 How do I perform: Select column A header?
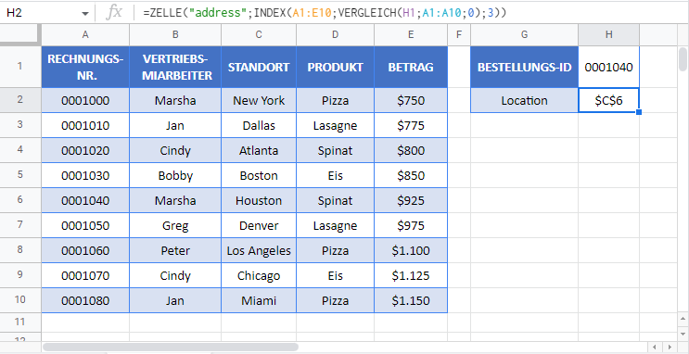click(x=85, y=34)
